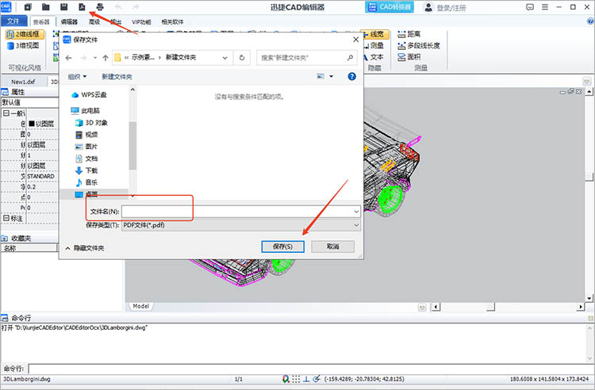Image resolution: width=595 pixels, height=390 pixels.
Task: Toggle the 2维线框 visual style
Action: click(25, 34)
